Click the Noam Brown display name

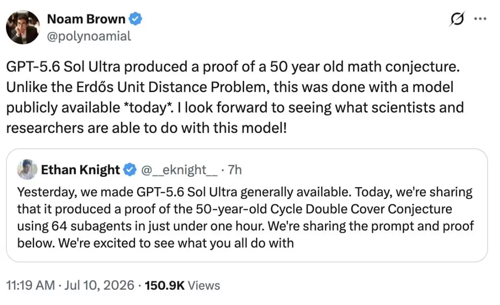86,19
